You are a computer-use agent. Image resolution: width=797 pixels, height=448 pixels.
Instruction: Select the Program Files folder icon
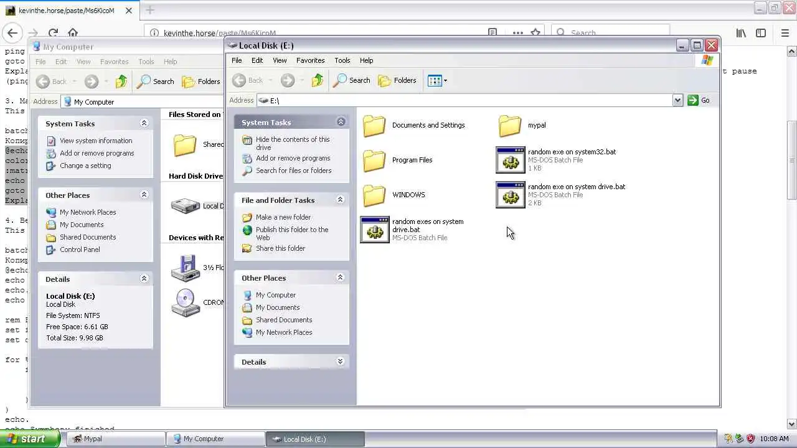tap(374, 161)
